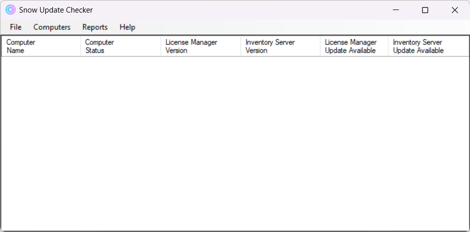The height and width of the screenshot is (232, 470).
Task: Minimize the Snow Update Checker window
Action: coord(396,10)
